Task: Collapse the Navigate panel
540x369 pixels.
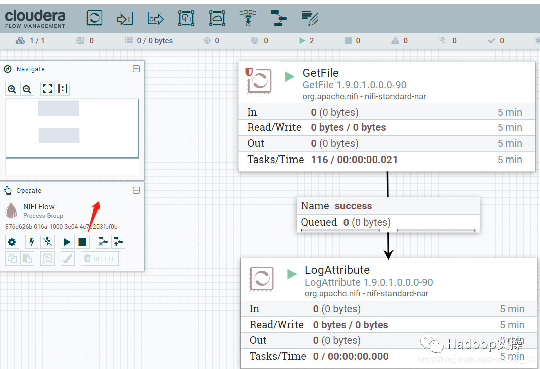Action: click(136, 69)
